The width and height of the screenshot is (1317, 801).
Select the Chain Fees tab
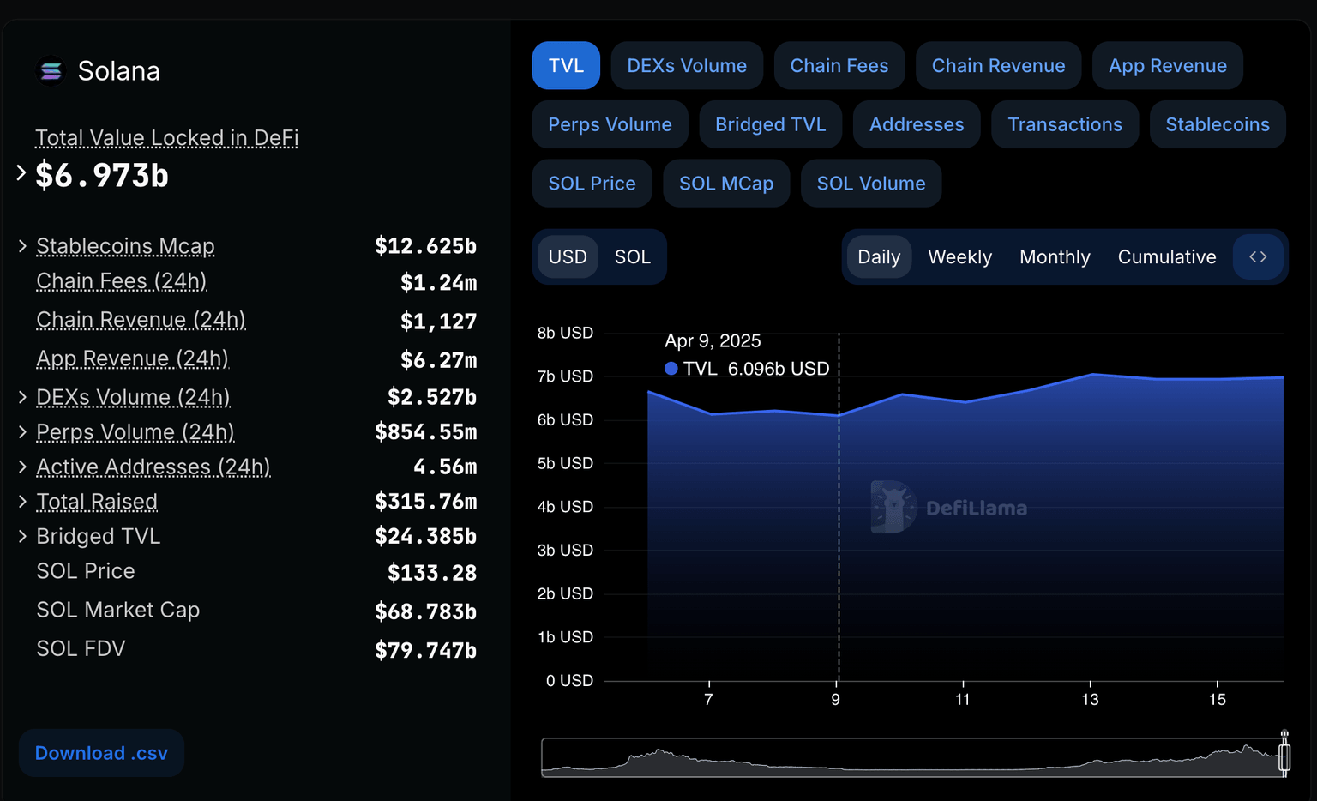tap(839, 65)
